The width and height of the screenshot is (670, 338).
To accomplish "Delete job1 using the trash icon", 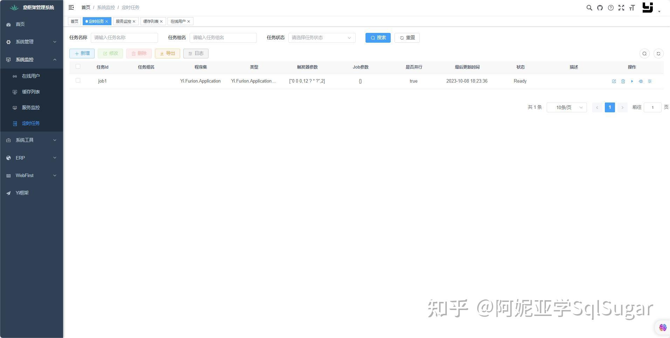I will coord(623,81).
